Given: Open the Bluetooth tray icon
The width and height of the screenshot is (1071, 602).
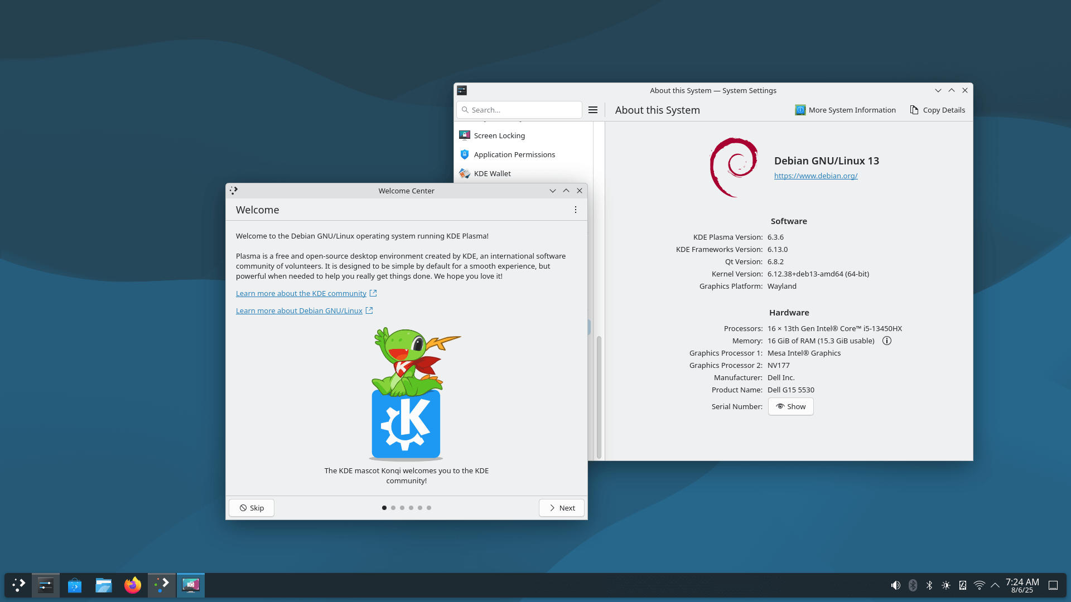Looking at the screenshot, I should tap(929, 585).
